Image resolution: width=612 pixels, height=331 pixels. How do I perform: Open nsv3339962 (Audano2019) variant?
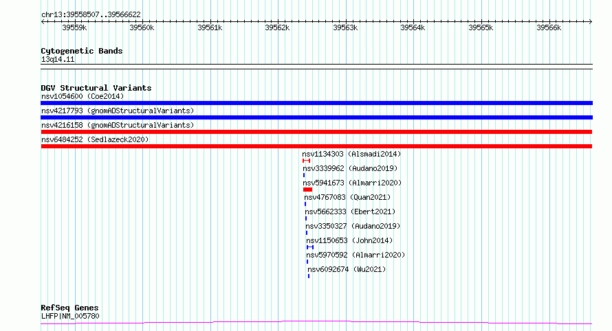click(350, 168)
